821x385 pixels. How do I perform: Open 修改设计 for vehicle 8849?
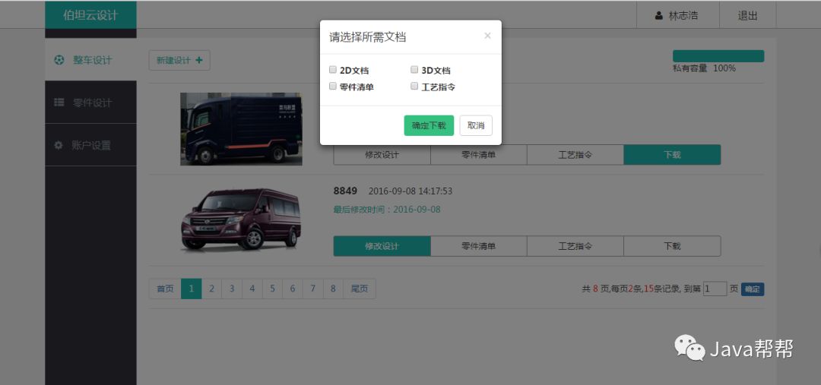(x=382, y=246)
